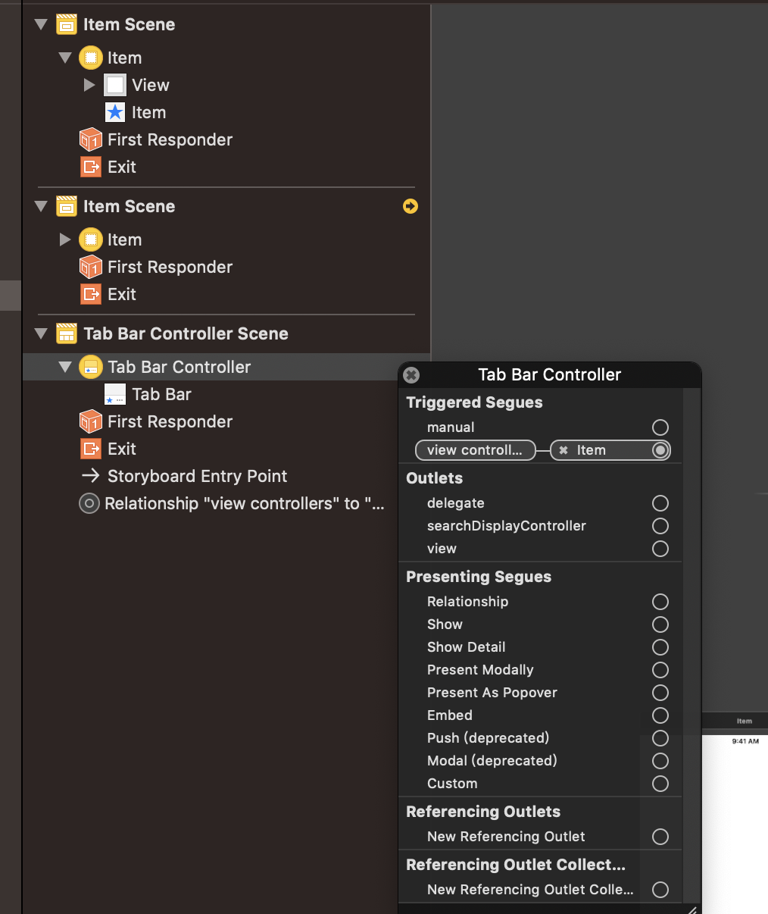
Task: Click the Custom segue connection circle
Action: (x=660, y=784)
